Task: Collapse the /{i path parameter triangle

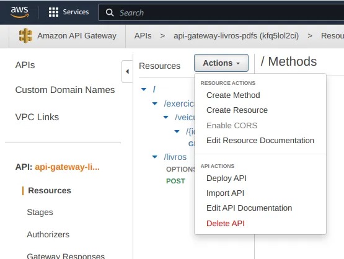Action: tap(177, 131)
